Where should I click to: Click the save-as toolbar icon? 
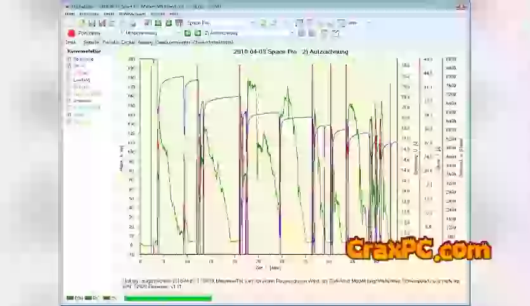[x=101, y=23]
